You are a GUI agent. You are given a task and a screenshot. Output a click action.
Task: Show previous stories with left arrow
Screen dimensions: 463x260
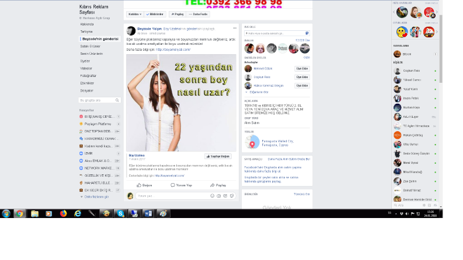(394, 12)
